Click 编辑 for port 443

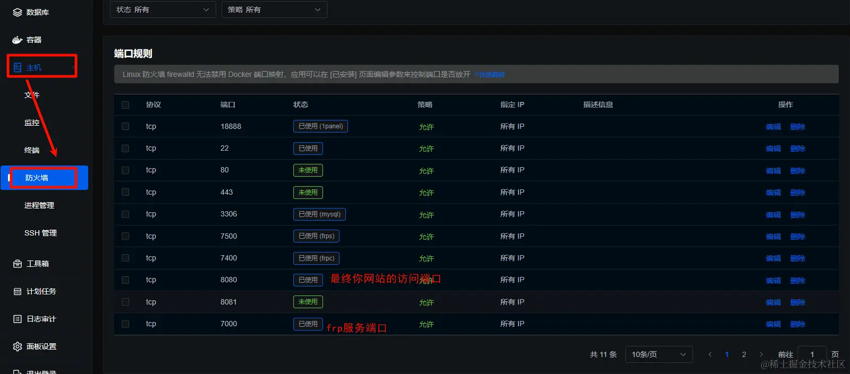[773, 193]
